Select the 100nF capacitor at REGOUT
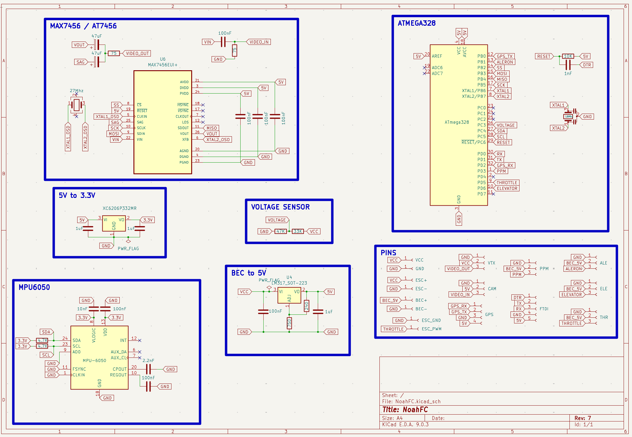The height and width of the screenshot is (437, 632). coord(148,386)
